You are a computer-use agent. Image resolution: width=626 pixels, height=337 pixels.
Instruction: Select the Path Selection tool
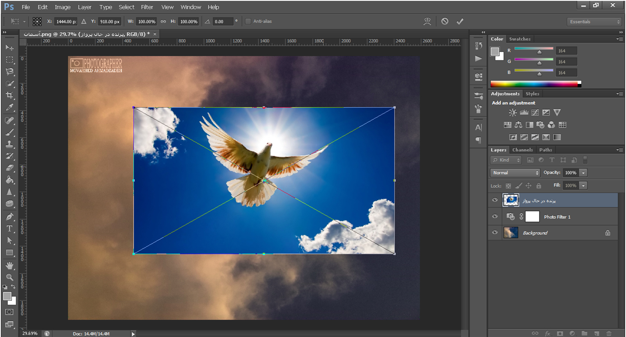[x=10, y=240]
